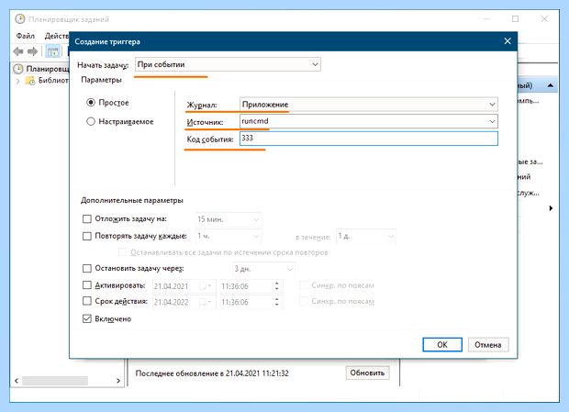
Task: Click the console tree toolbar icon
Action: 53,52
